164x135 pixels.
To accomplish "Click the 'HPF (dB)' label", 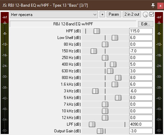I will 73,31.
